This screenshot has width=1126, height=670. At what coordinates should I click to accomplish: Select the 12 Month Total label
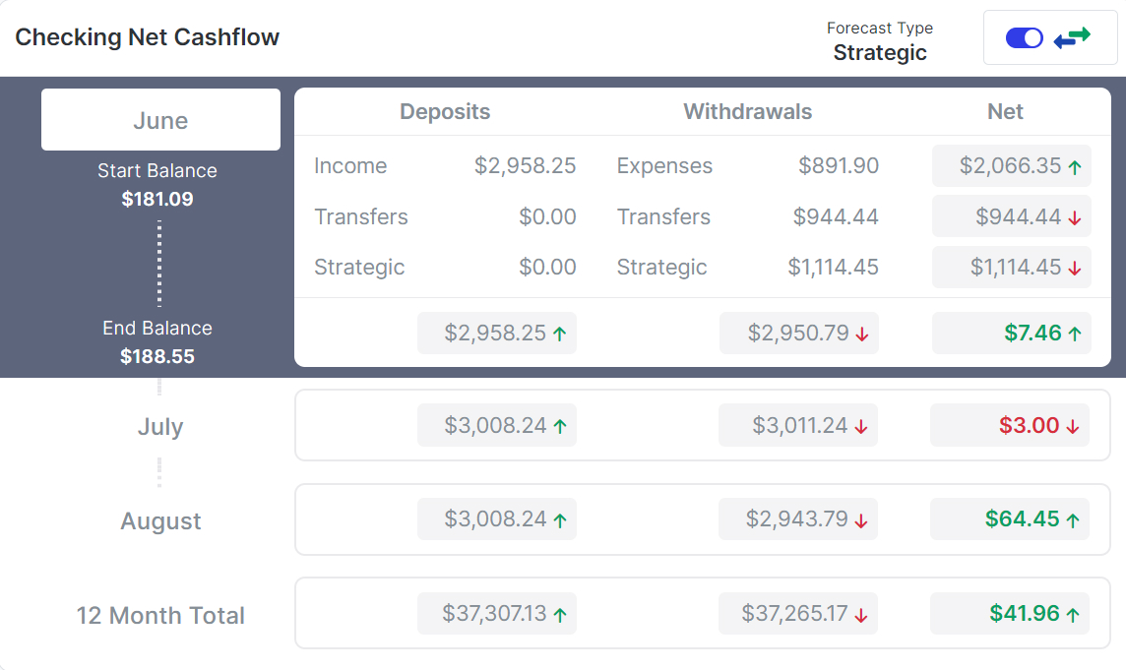pos(160,616)
